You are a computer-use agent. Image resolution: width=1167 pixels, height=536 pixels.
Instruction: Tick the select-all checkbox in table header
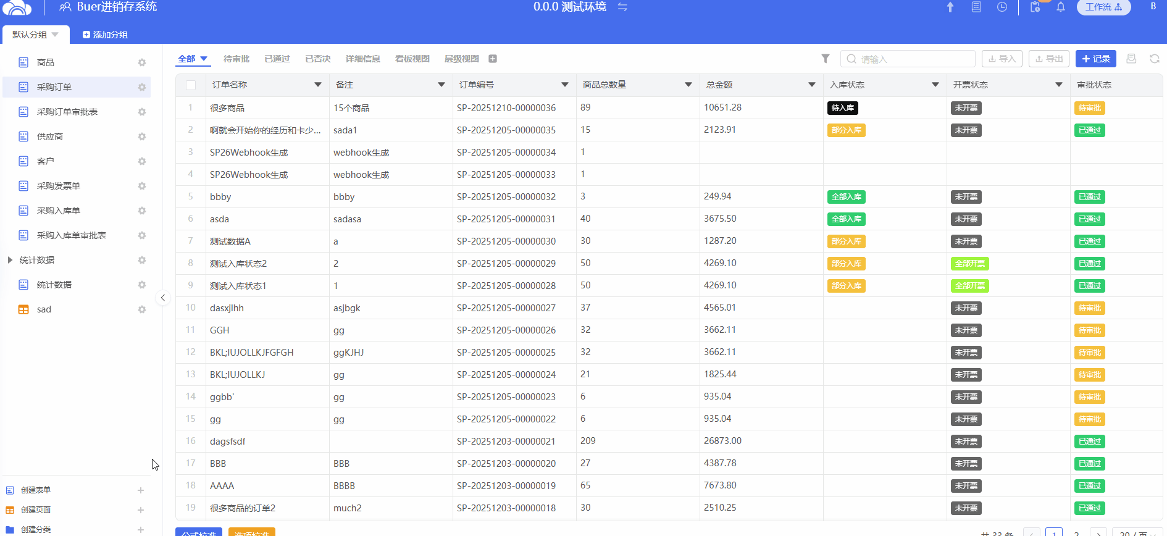click(191, 85)
